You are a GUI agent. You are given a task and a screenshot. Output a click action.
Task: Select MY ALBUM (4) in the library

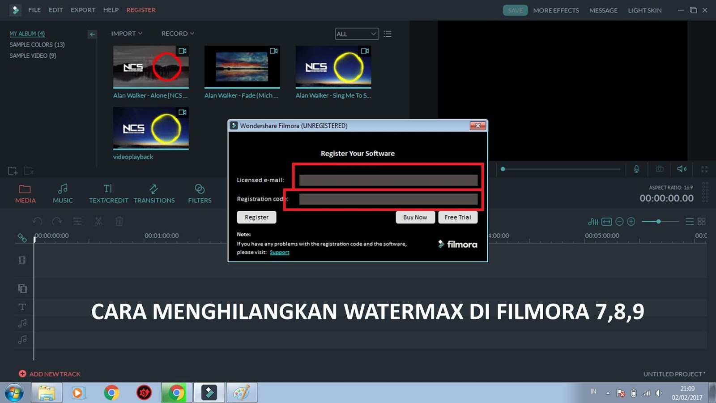coord(27,34)
